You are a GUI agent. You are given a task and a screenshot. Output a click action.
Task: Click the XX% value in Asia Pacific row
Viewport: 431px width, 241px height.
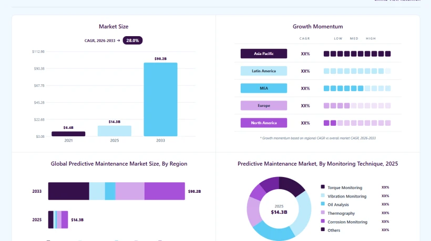[x=305, y=54]
